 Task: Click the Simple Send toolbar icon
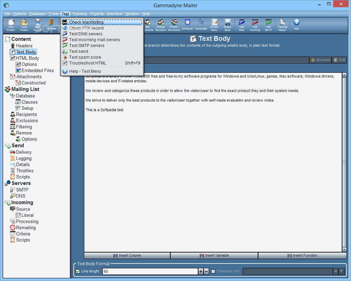tap(214, 25)
